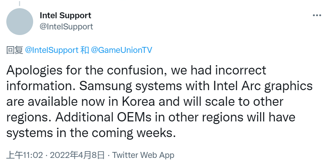Click the 回复 reply label
Viewport: 331px width, 165px height.
15,50
